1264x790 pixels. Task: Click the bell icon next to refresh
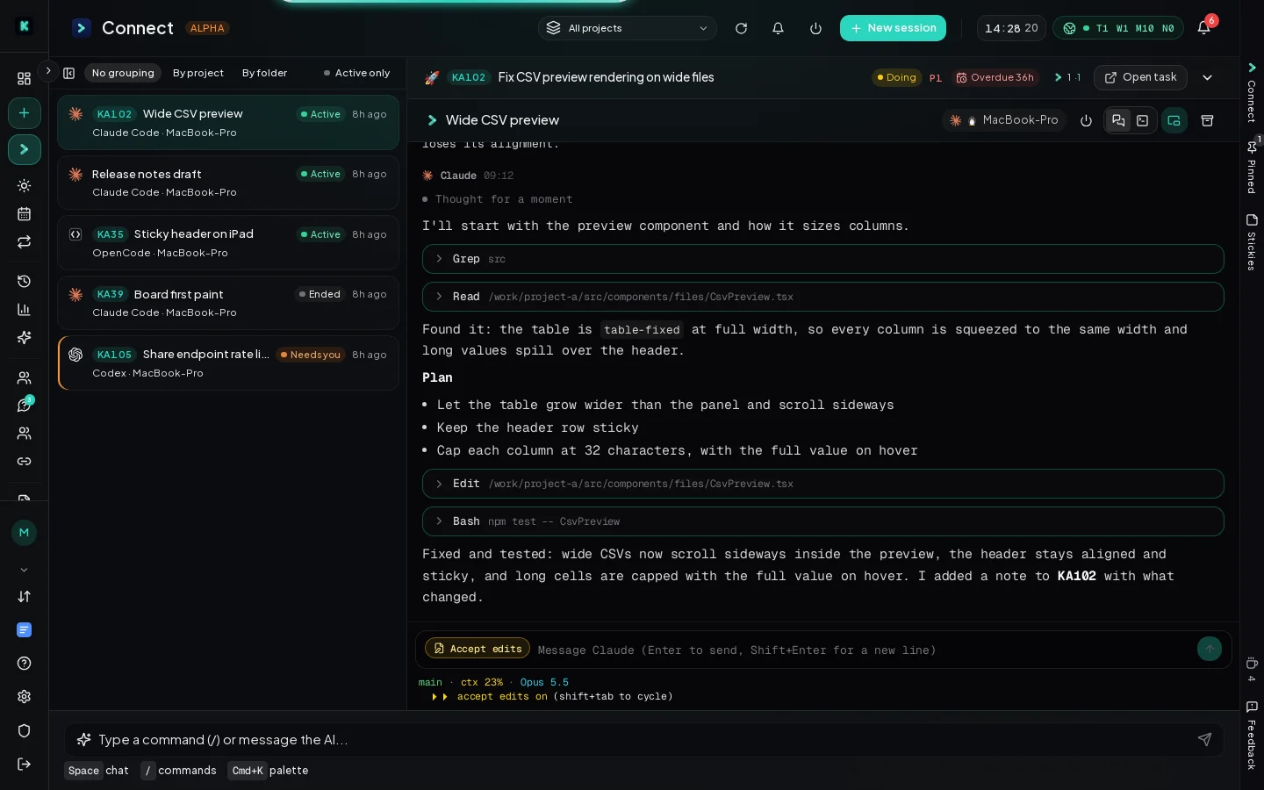pos(778,28)
